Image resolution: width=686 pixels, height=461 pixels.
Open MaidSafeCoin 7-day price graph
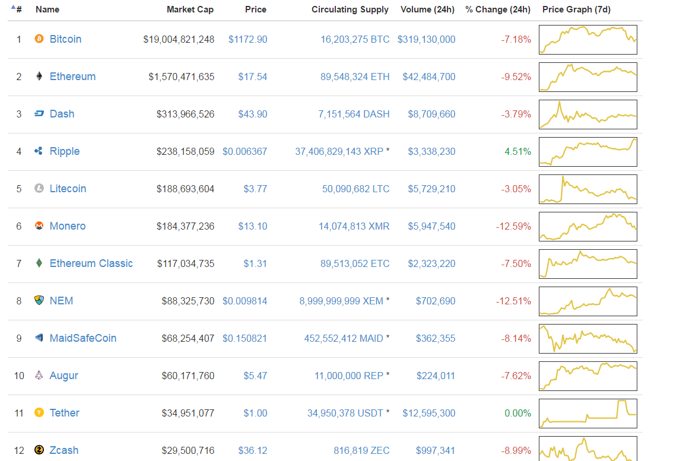(x=588, y=339)
